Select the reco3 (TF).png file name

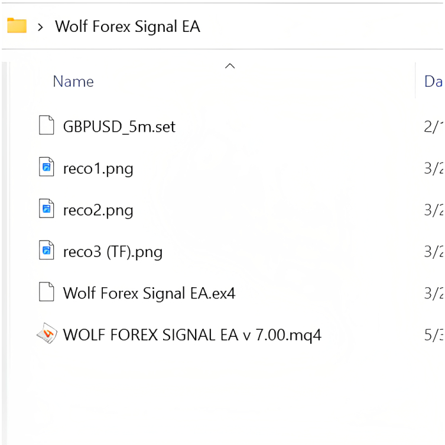[112, 252]
